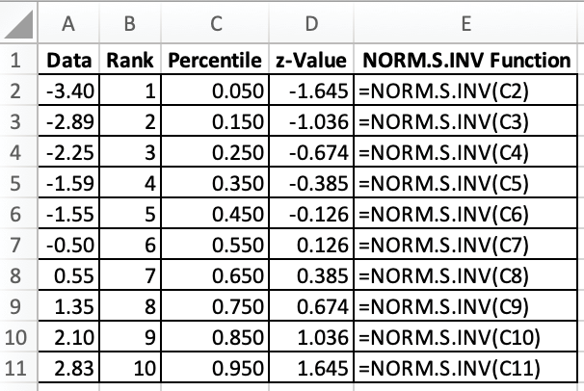Select column A header
The image size is (584, 391).
[68, 20]
